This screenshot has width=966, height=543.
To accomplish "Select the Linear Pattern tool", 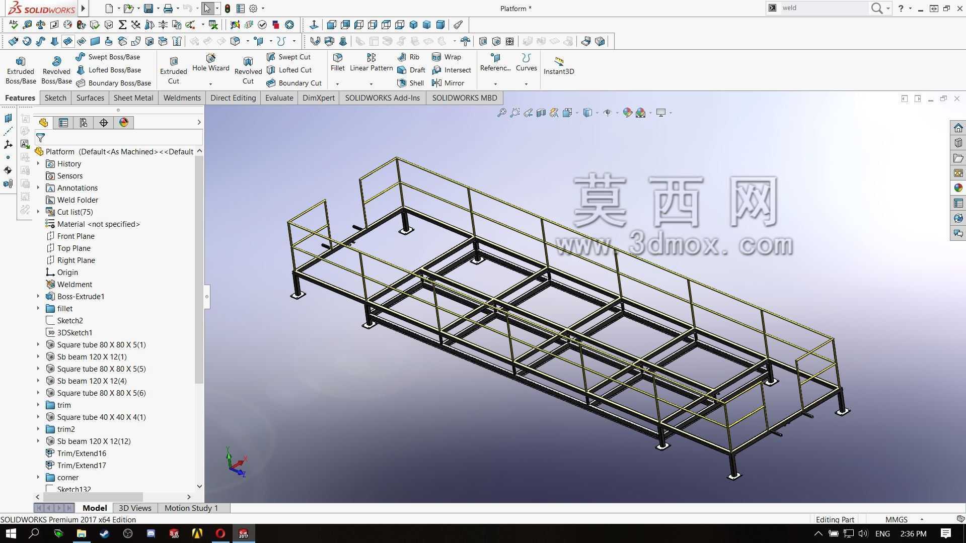I will 371,63.
